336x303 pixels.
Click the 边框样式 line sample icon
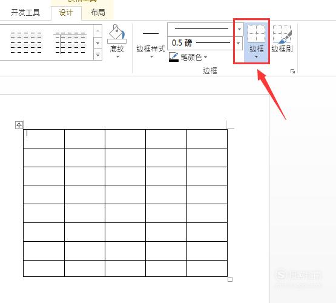click(x=151, y=33)
